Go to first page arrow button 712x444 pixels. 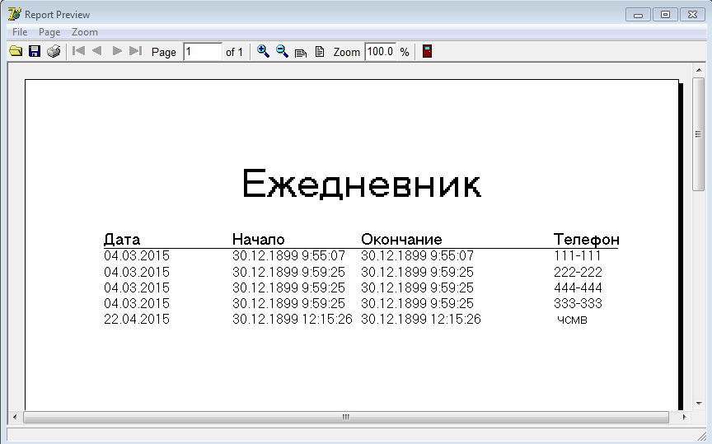pyautogui.click(x=78, y=51)
